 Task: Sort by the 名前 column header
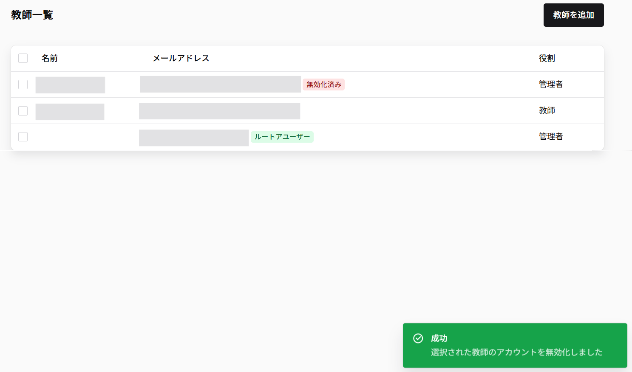tap(49, 58)
